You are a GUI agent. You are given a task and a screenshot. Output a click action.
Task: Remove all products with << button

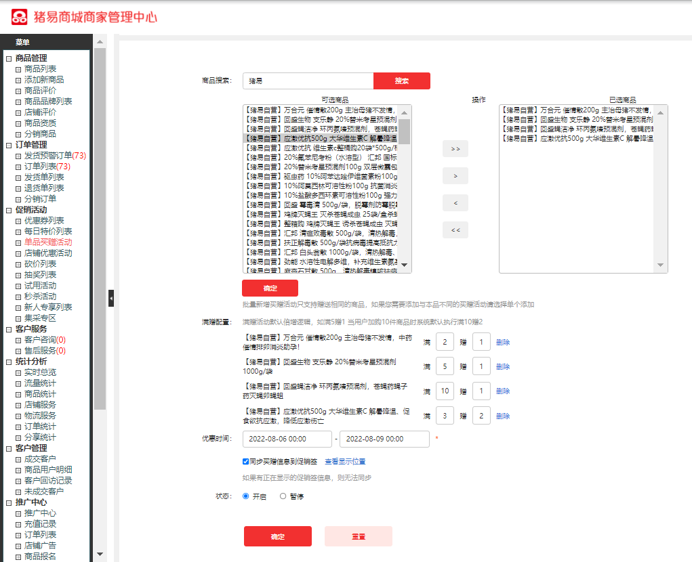pyautogui.click(x=455, y=230)
